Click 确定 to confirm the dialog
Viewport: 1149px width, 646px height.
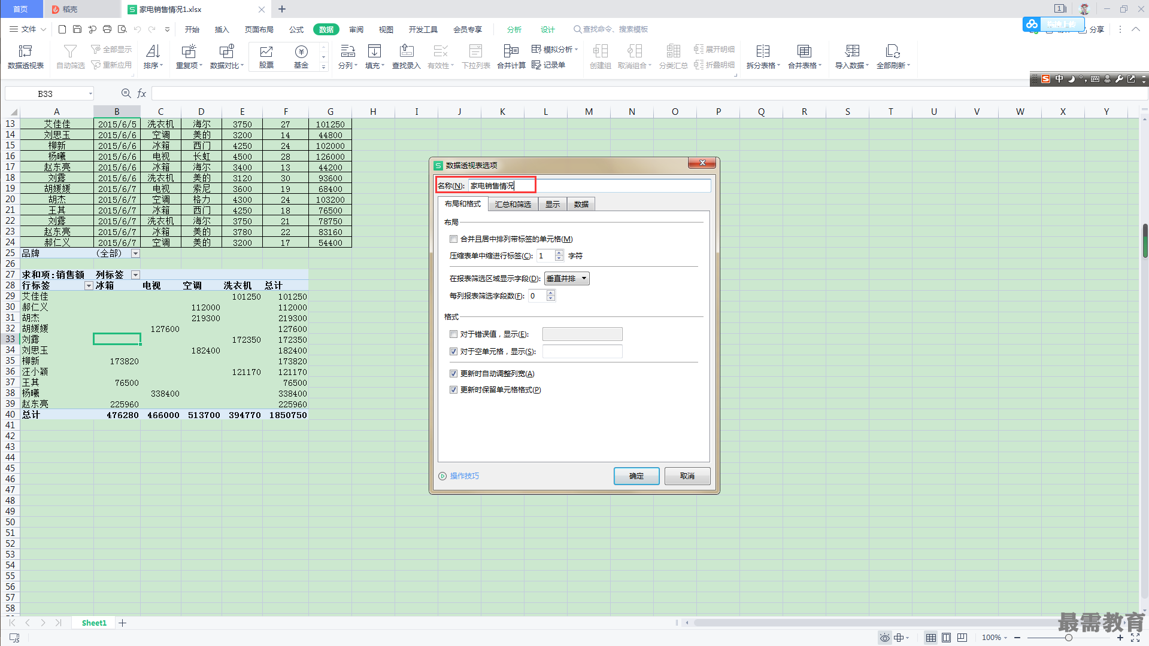(636, 476)
